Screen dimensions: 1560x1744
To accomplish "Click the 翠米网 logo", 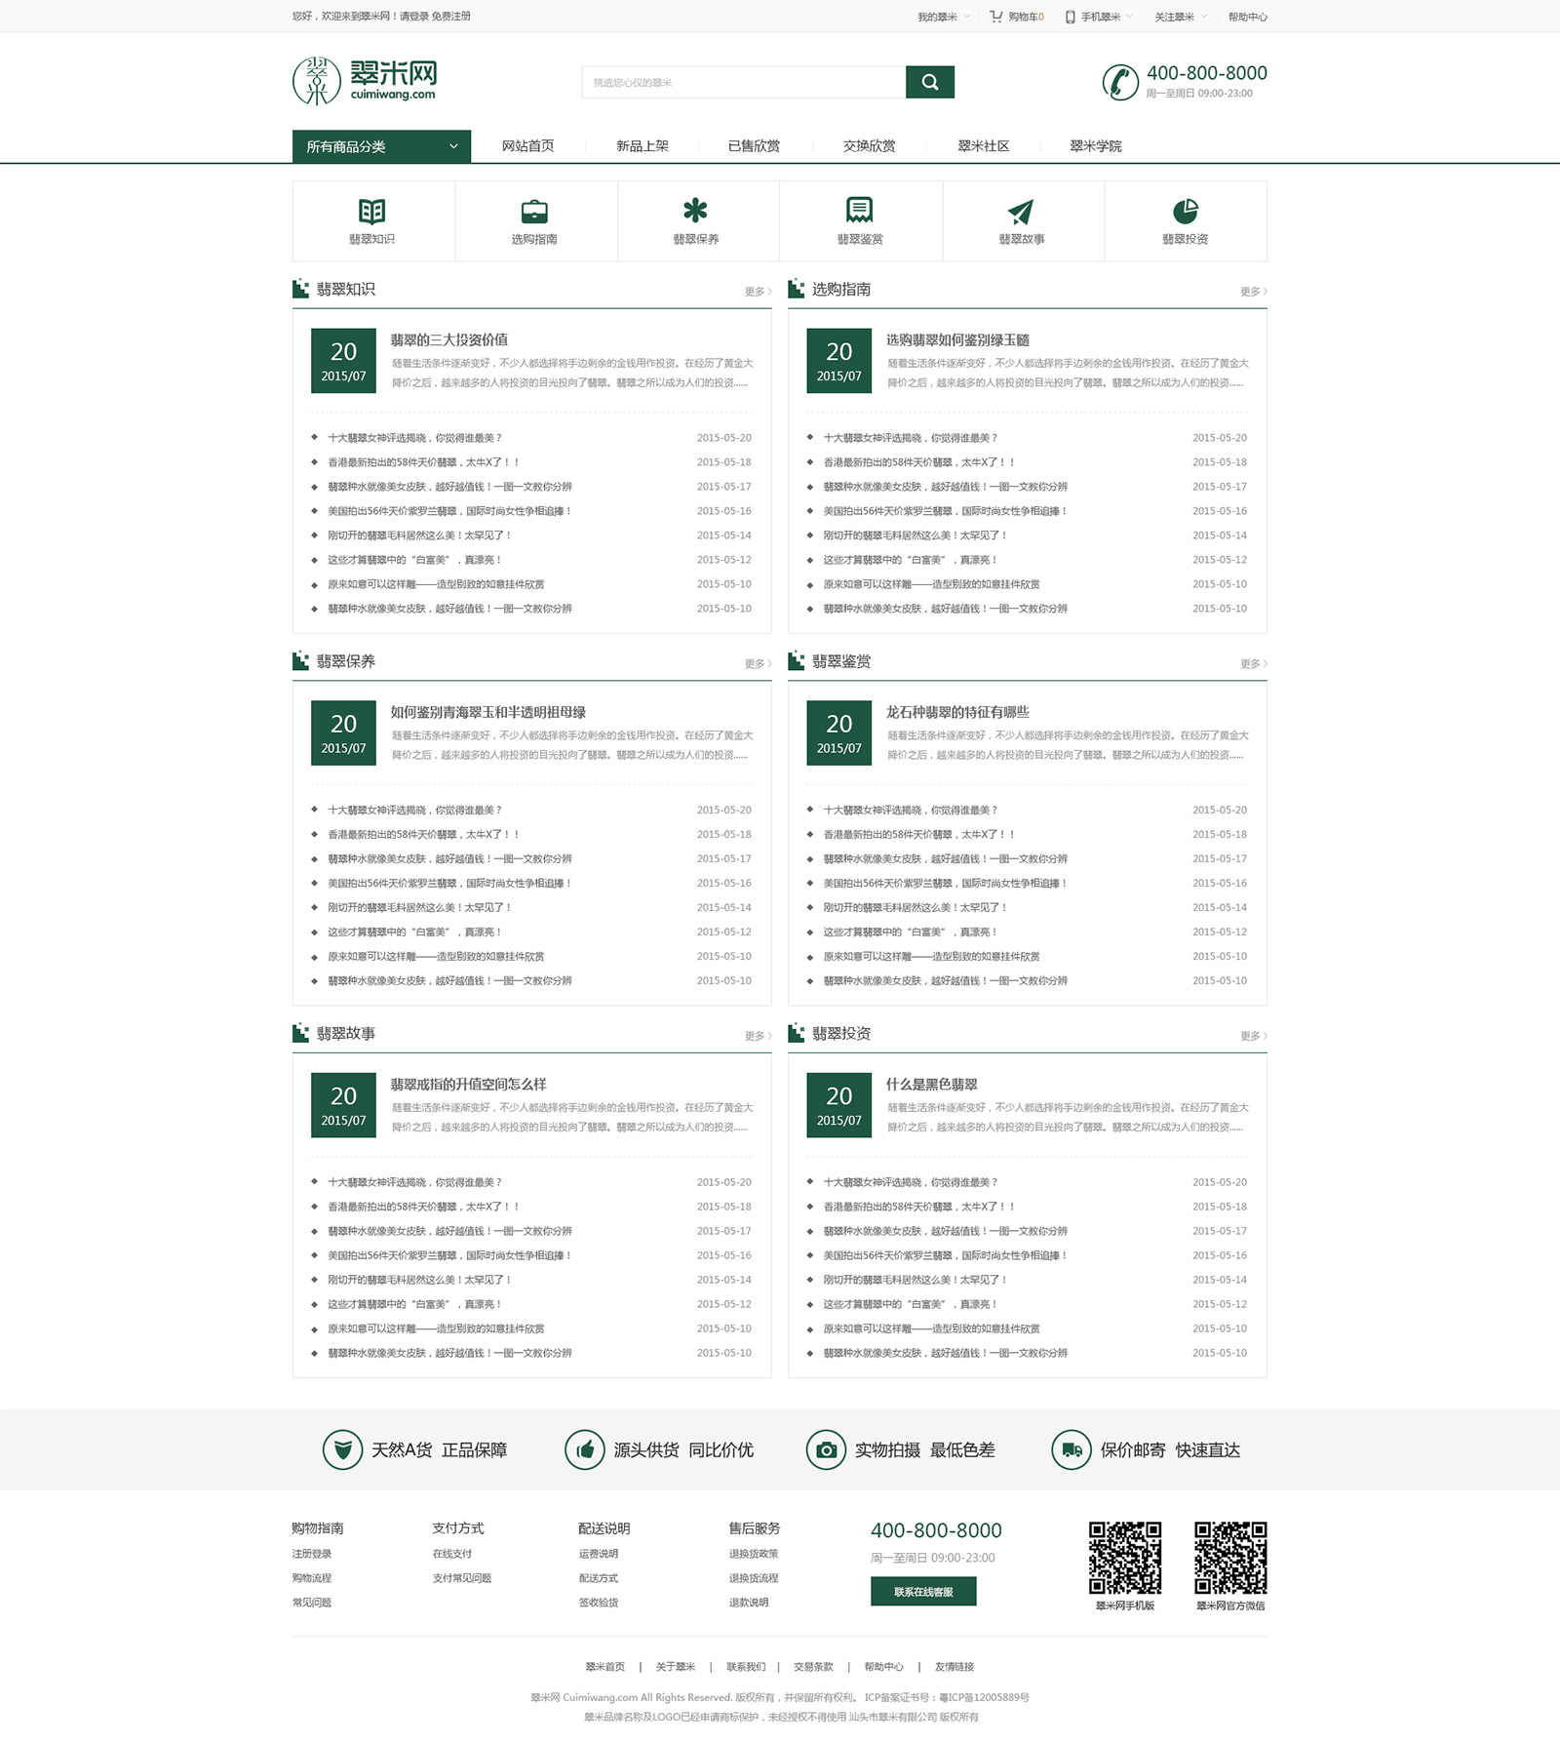I will click(366, 81).
